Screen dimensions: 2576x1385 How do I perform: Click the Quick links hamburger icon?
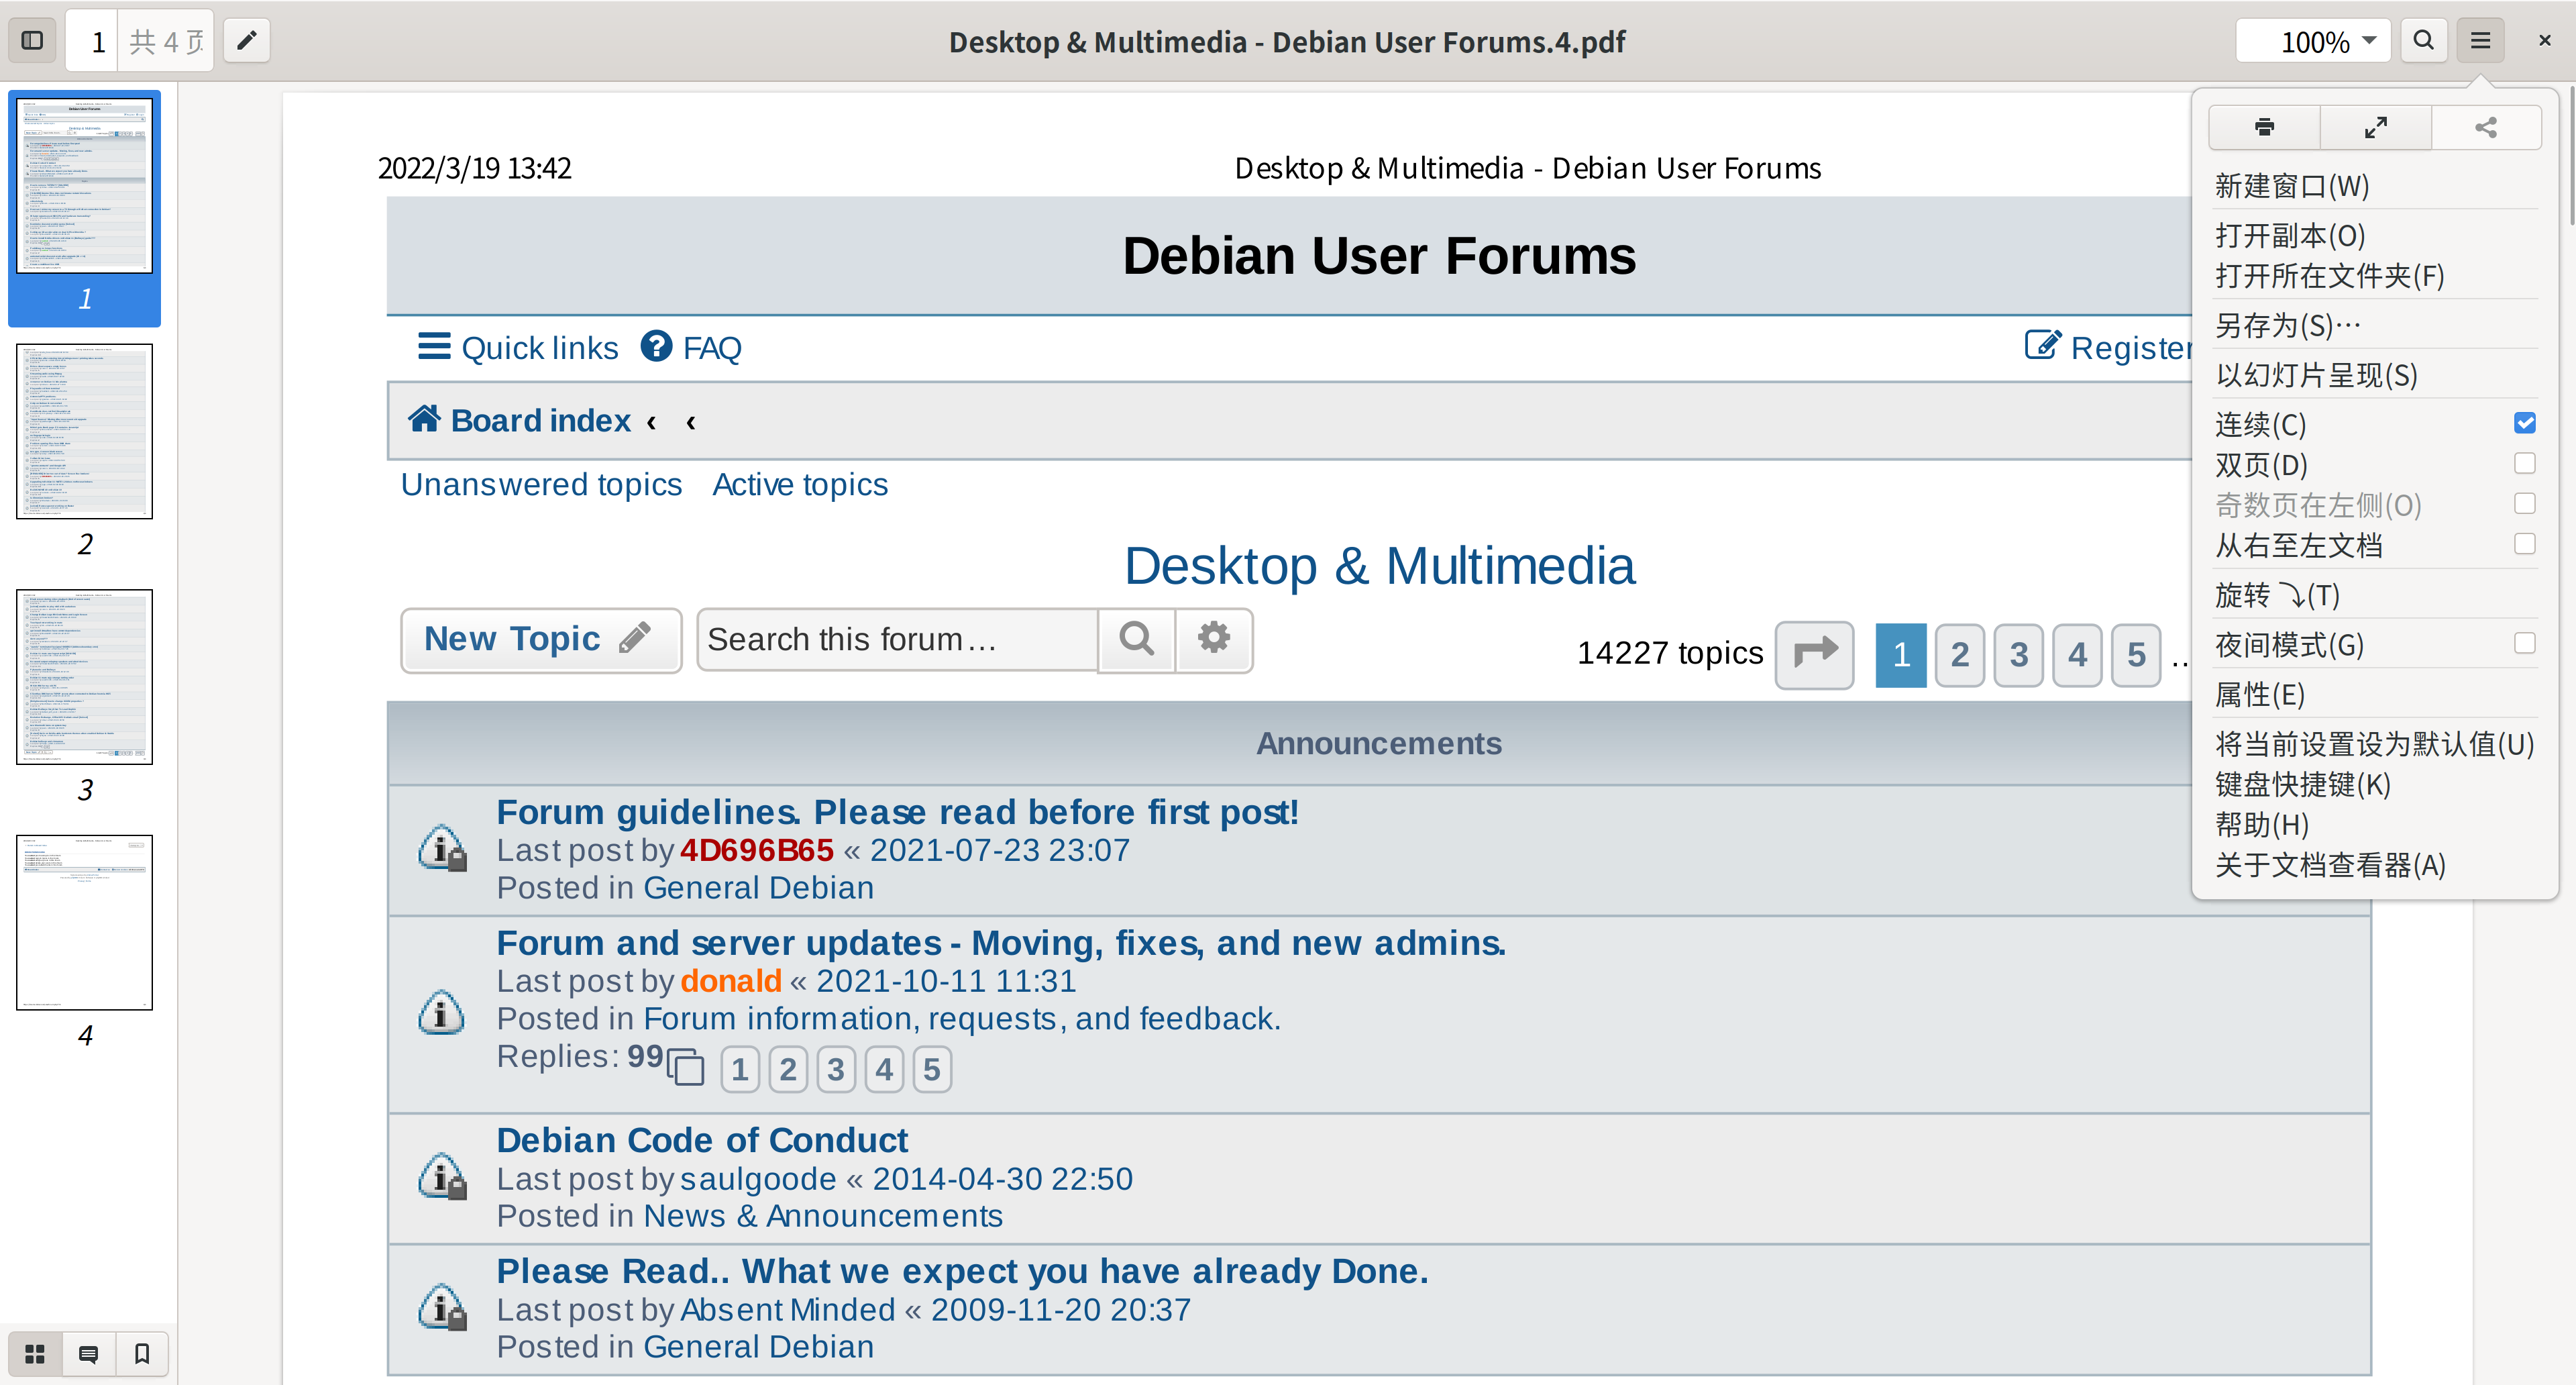(x=434, y=346)
